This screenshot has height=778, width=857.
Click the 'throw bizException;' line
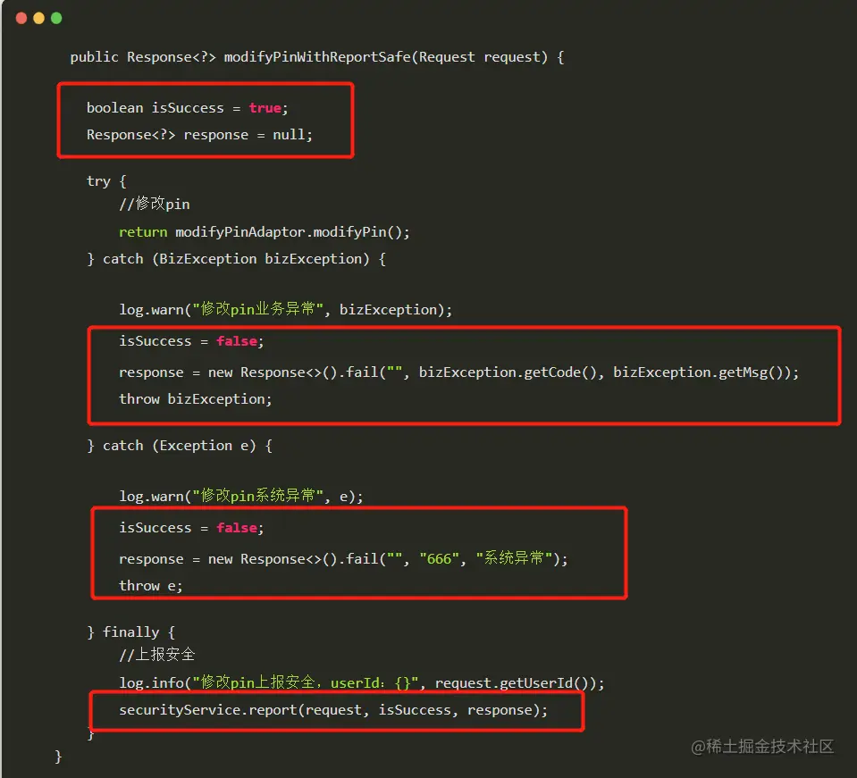click(196, 399)
